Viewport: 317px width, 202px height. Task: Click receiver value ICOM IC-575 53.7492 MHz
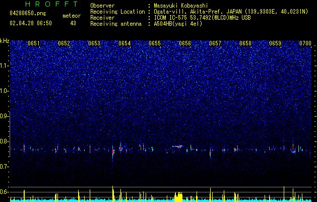[202, 18]
